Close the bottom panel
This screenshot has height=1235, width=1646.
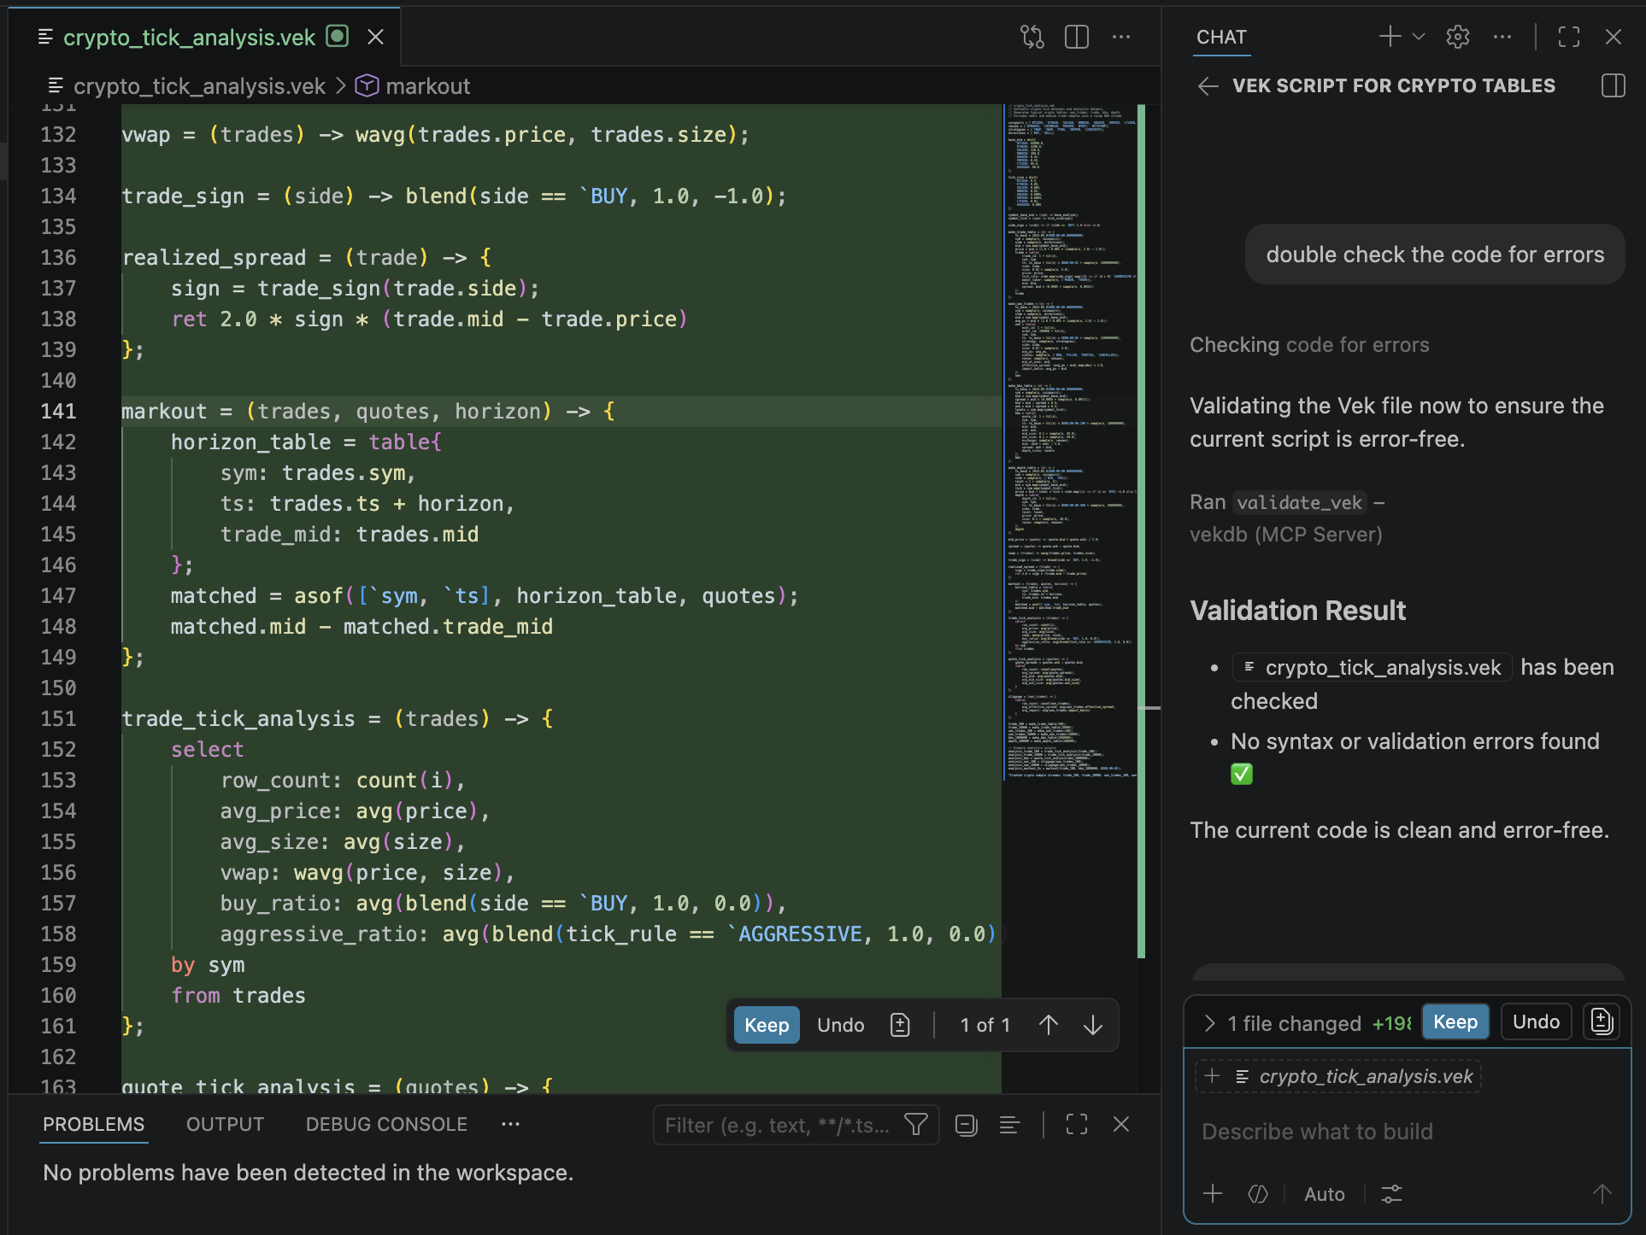(1121, 1125)
